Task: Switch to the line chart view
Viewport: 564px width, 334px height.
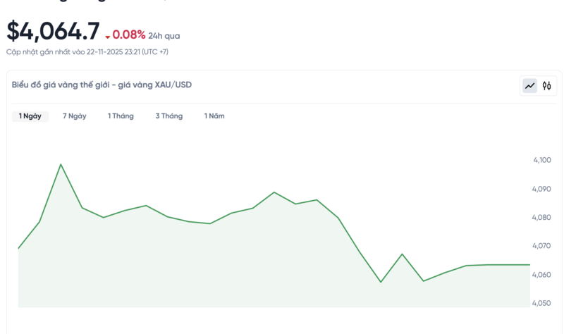Action: [x=529, y=86]
